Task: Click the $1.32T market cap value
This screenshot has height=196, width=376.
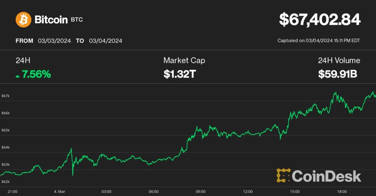Action: (180, 75)
